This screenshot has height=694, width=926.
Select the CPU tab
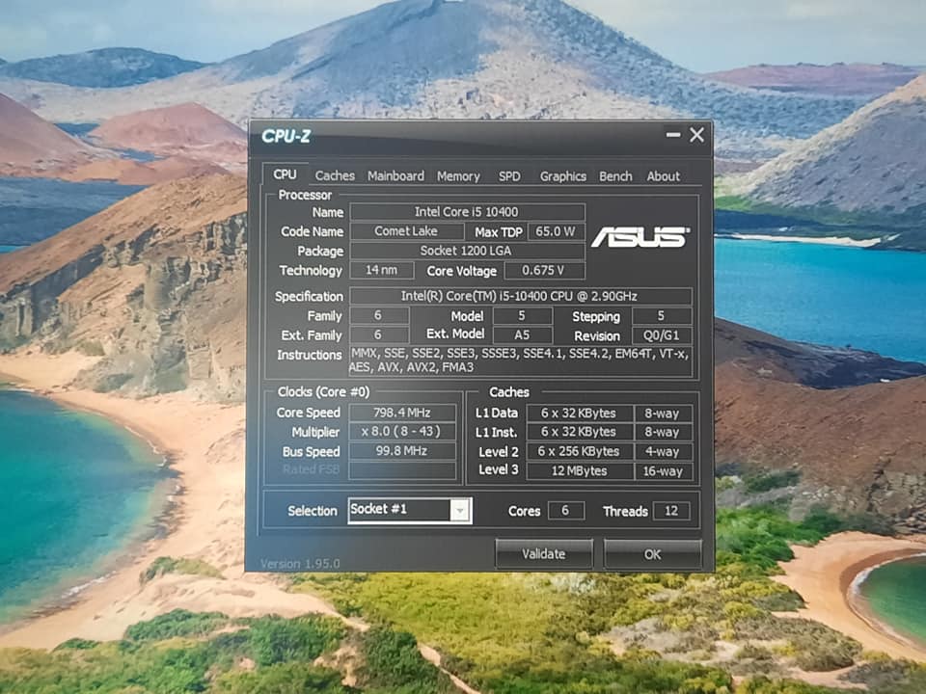(x=285, y=174)
